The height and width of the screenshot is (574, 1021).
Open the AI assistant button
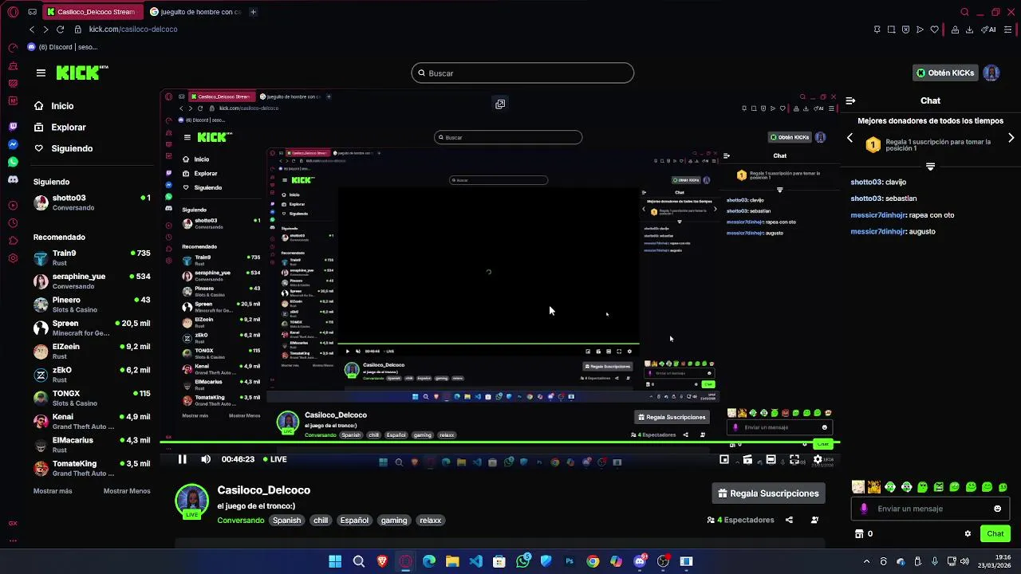point(989,29)
